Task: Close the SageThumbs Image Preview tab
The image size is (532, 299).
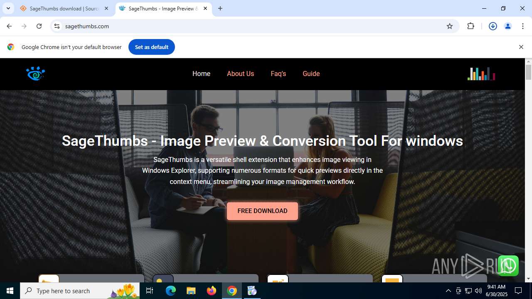Action: pyautogui.click(x=205, y=8)
